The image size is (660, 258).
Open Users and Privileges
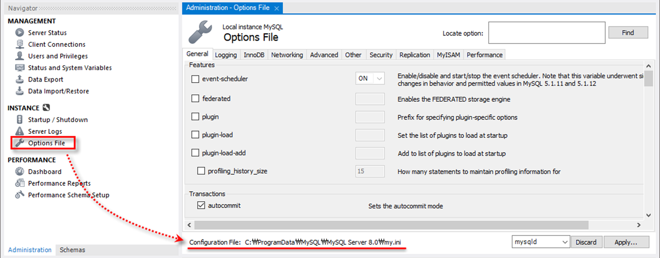58,56
